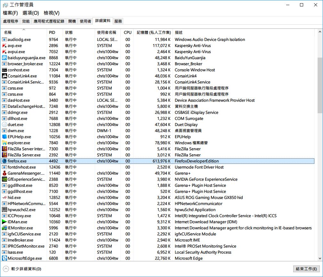
Task: Sort processes by 名稱 column header
Action: (x=8, y=33)
